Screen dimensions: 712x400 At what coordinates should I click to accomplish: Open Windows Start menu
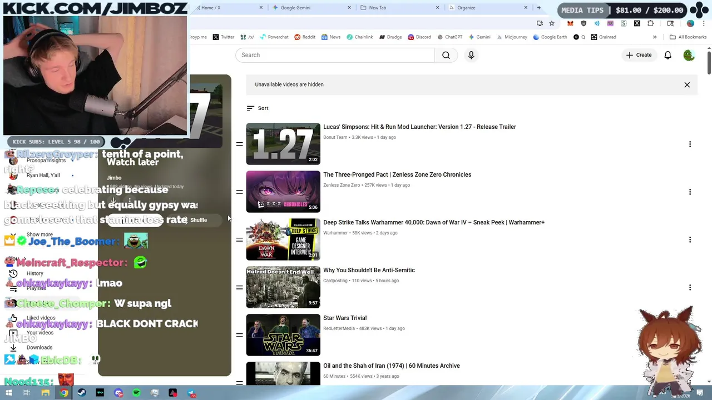[8, 393]
